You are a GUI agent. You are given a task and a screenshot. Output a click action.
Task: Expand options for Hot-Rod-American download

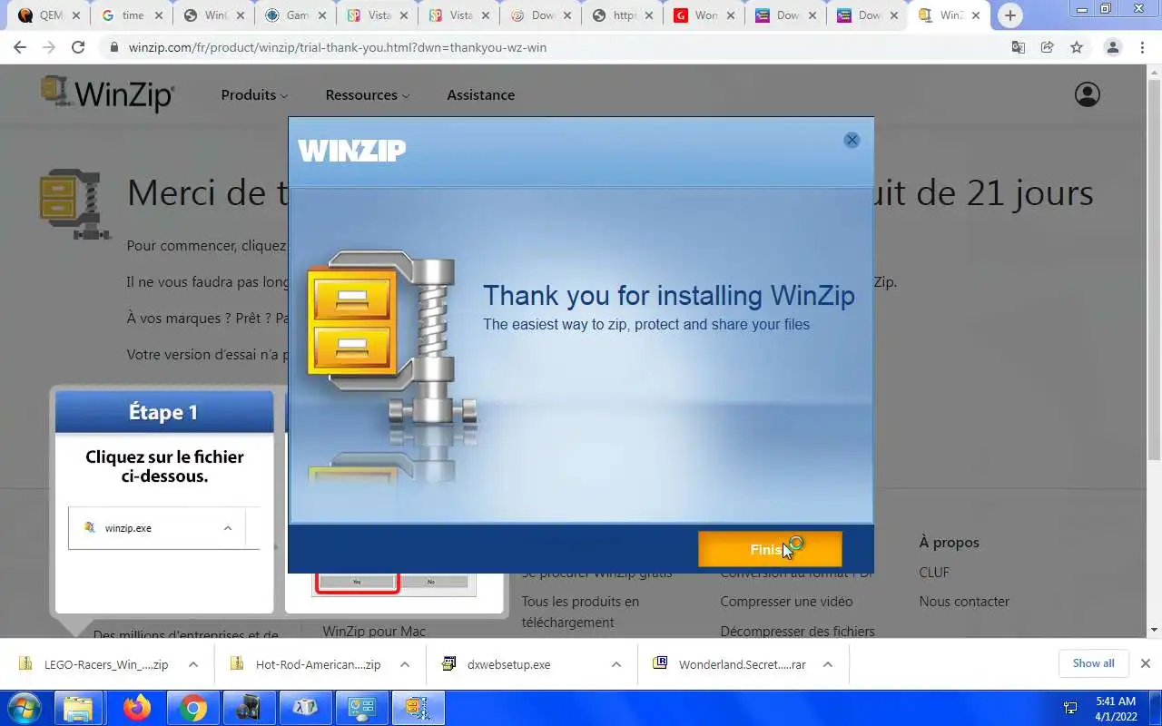coord(405,664)
